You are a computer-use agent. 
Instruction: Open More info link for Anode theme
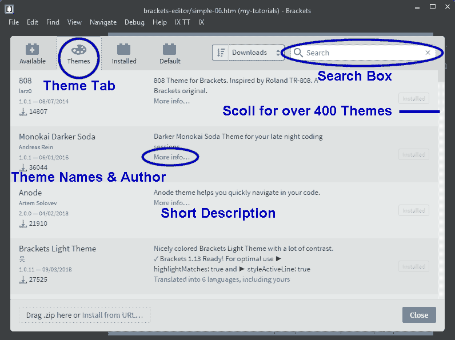[x=171, y=202]
